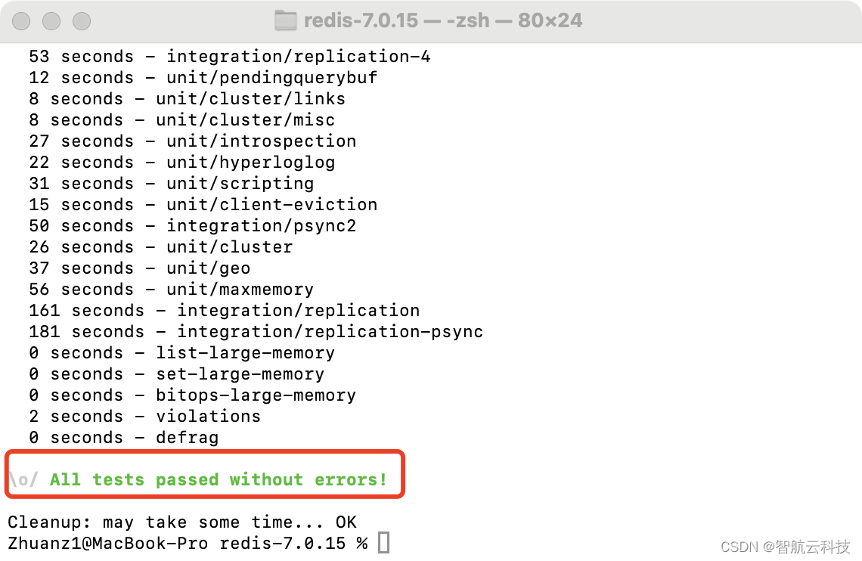Click the unit/client-eviction line
This screenshot has width=862, height=561.
(x=203, y=204)
